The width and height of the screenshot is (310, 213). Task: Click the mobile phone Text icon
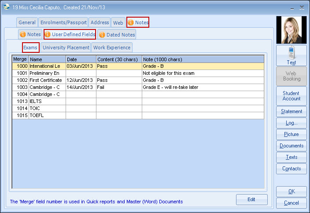point(291,53)
